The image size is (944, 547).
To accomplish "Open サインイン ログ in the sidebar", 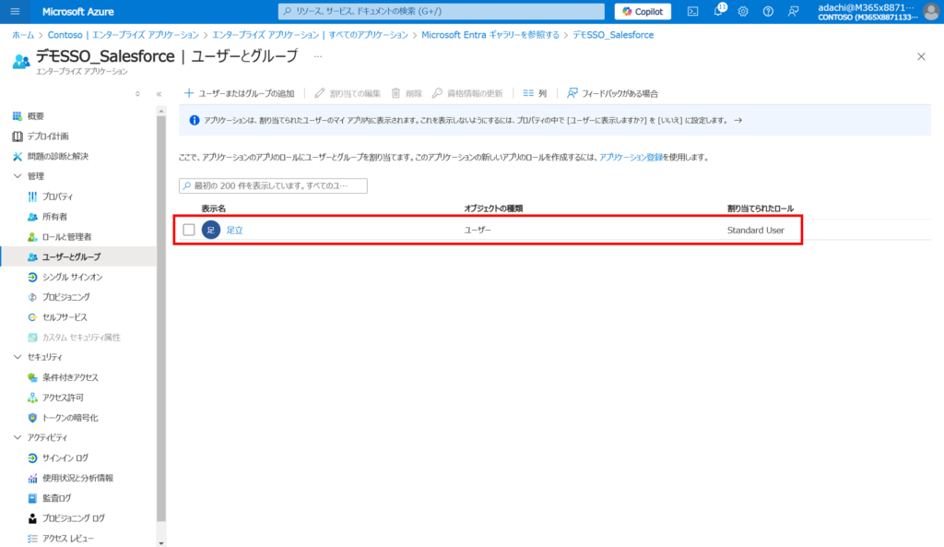I will (58, 458).
